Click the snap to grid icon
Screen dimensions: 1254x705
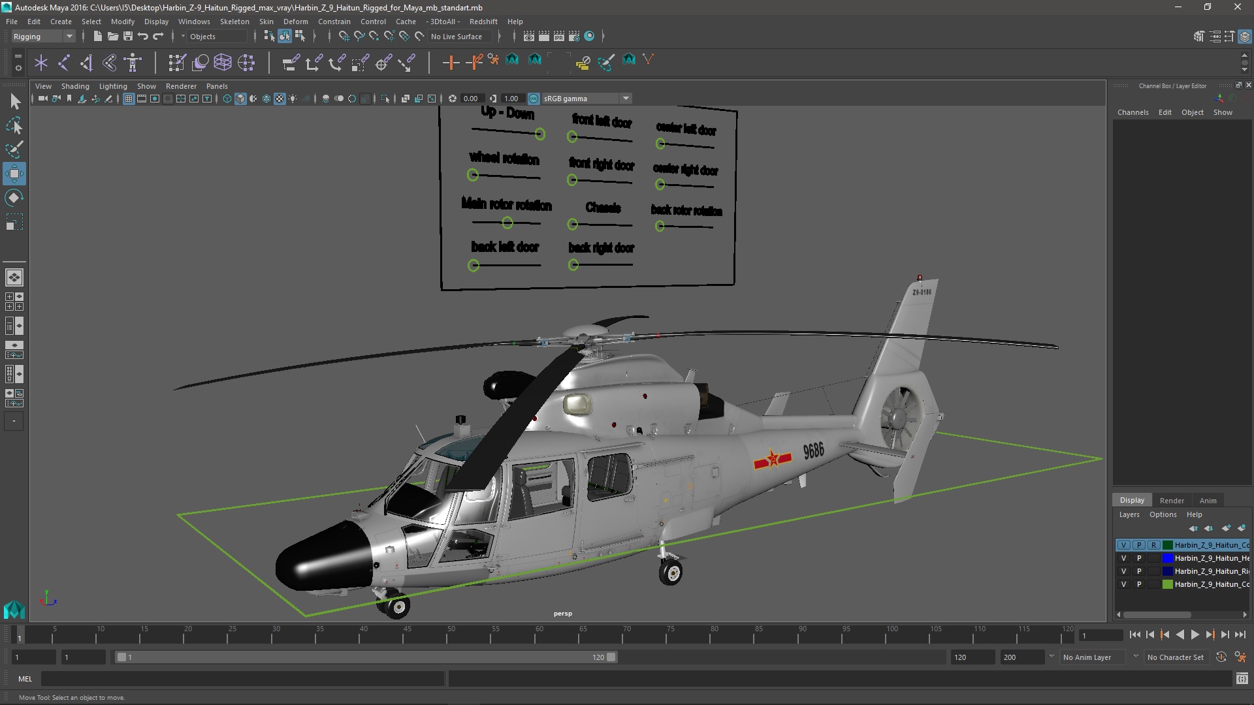(343, 36)
